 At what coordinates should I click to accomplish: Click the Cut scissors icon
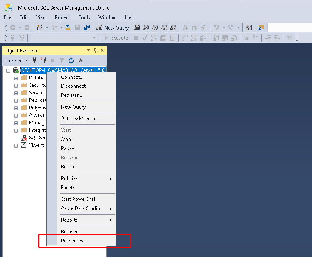[185, 27]
